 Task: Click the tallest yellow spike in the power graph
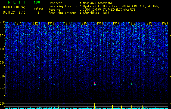point(94,104)
